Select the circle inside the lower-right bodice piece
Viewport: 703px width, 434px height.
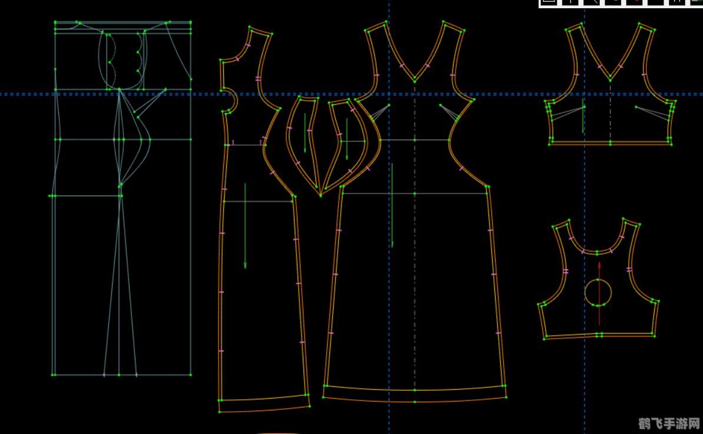[598, 292]
